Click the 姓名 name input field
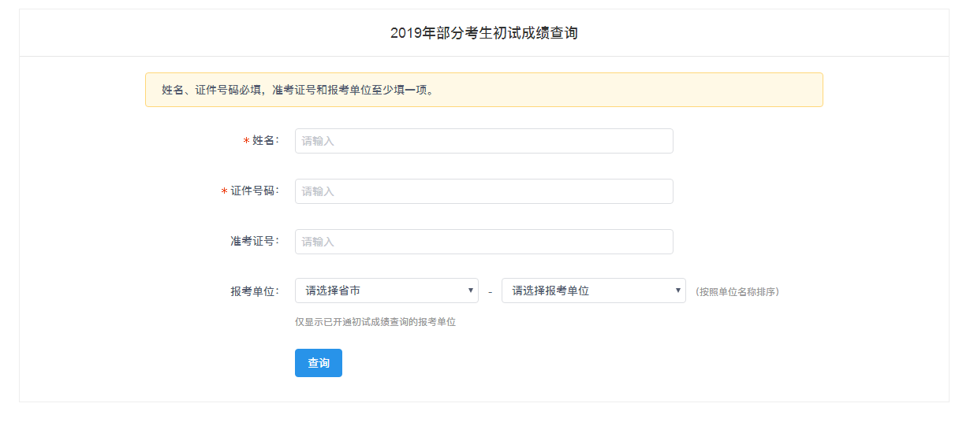 [483, 141]
